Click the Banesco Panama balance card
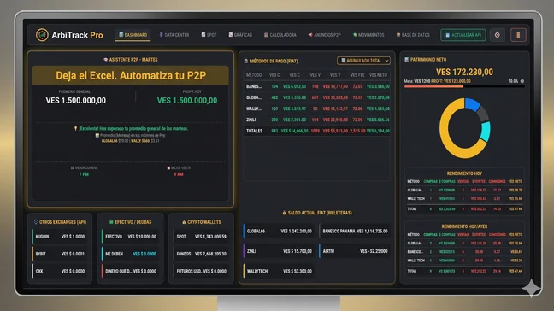The height and width of the screenshot is (311, 554). [355, 232]
